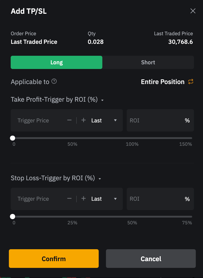Set Take Profit slider to 100%
This screenshot has height=278, width=203.
coord(132,138)
